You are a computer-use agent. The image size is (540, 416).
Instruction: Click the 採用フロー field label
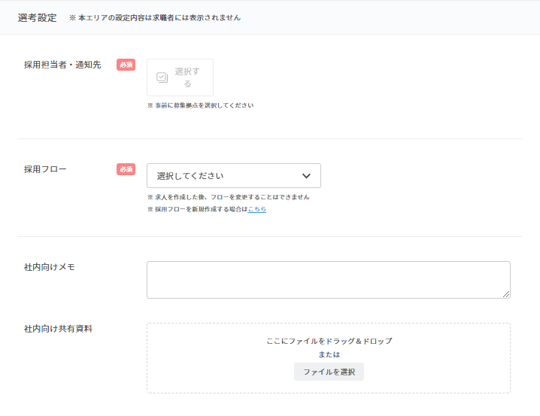click(x=45, y=169)
